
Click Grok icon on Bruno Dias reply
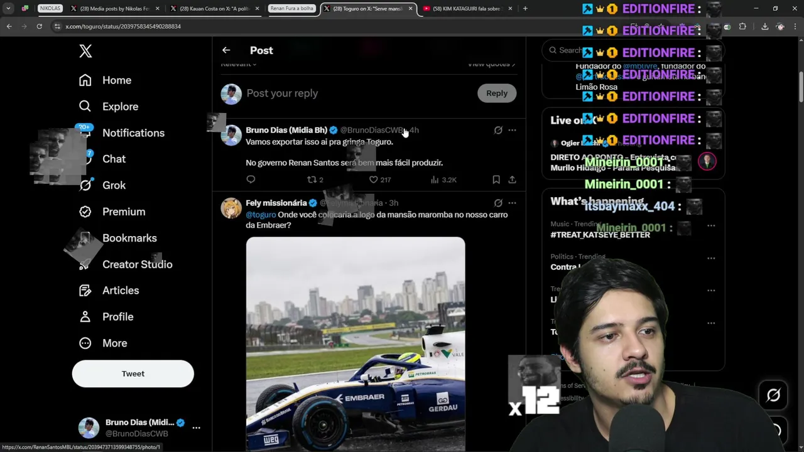[498, 130]
